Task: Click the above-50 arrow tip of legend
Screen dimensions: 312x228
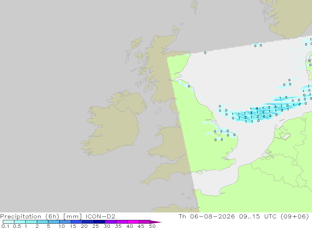Action: click(156, 222)
